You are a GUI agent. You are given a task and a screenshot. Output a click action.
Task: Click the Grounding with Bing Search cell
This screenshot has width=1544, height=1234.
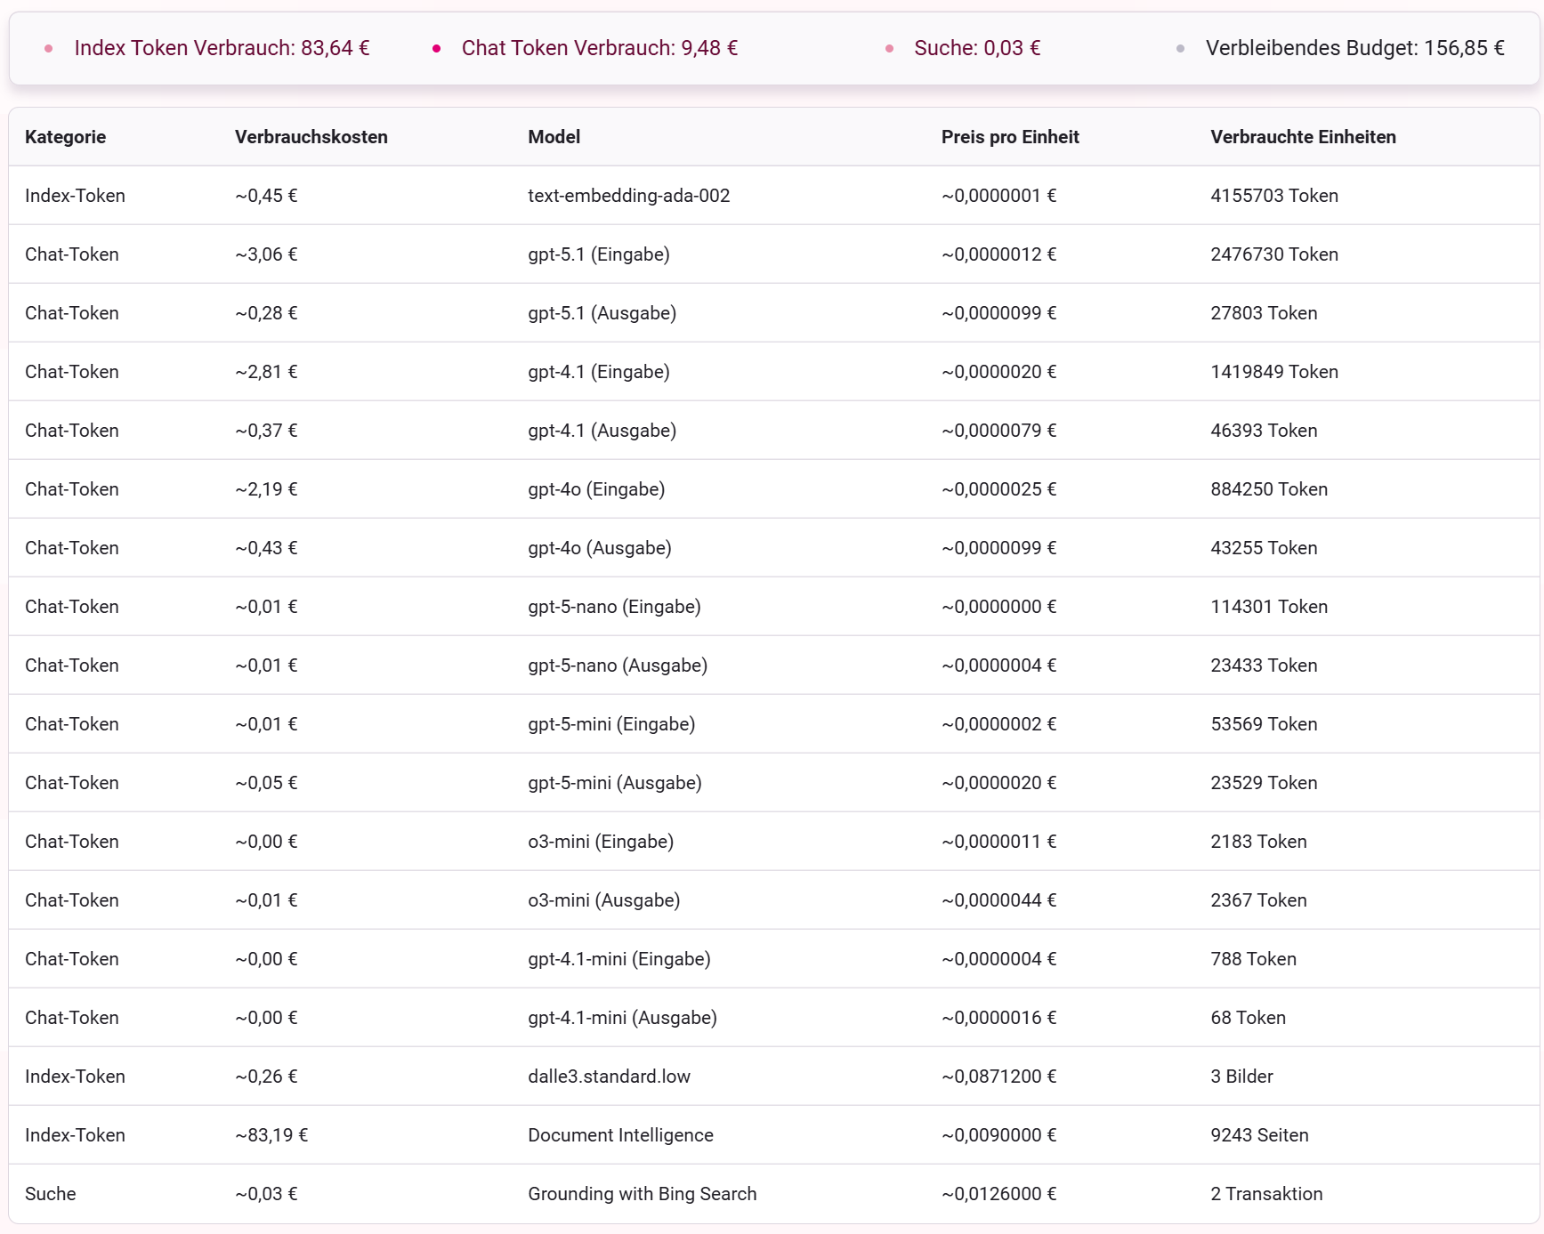[642, 1194]
